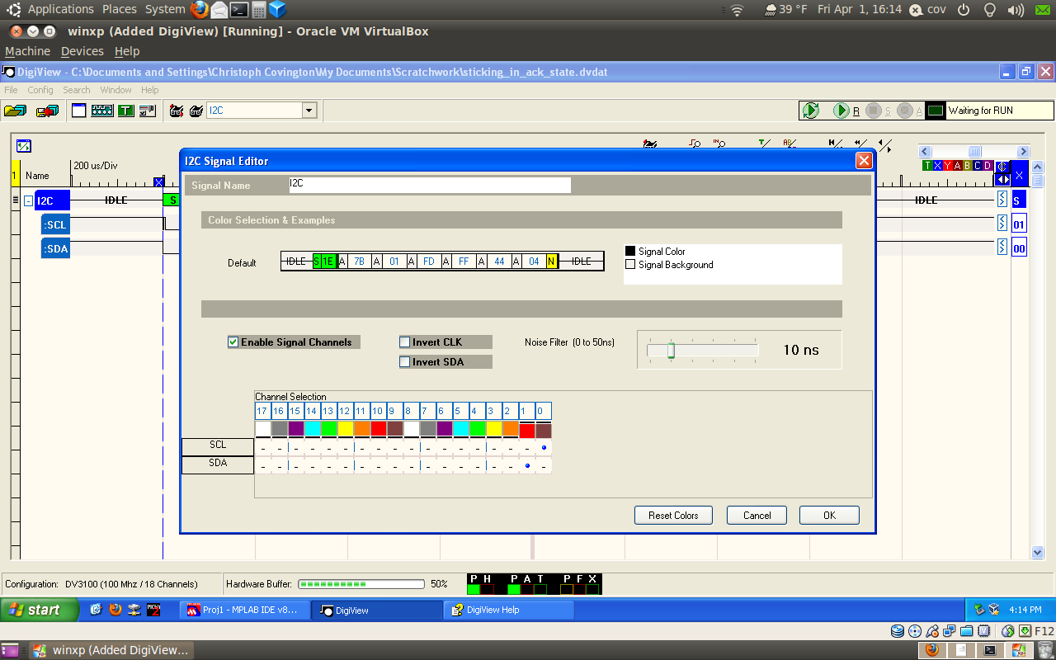Click the channel strip toolbar icon

point(102,111)
